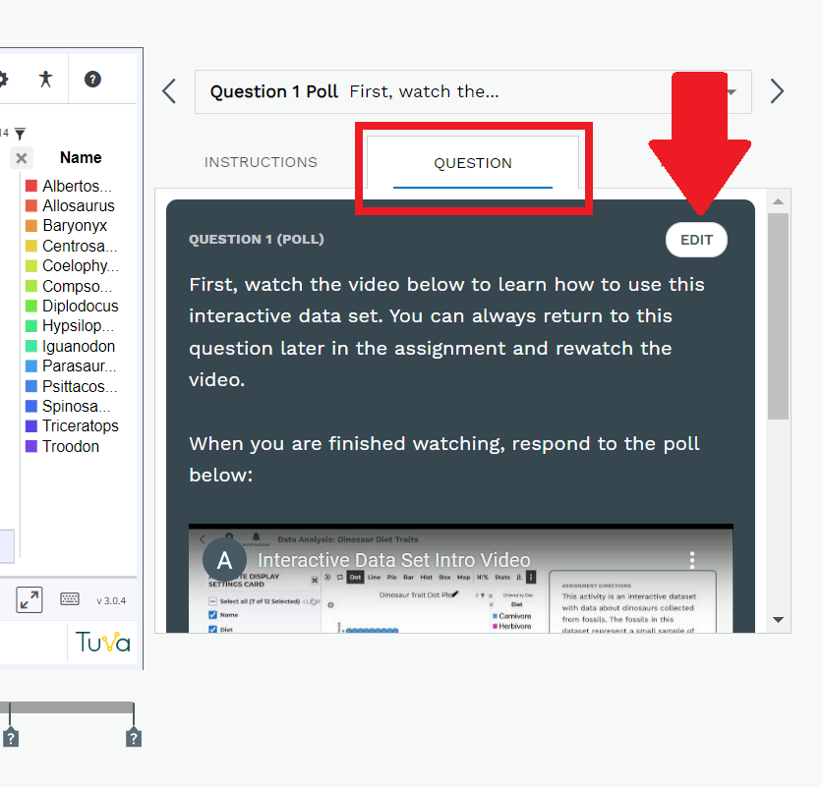
Task: Click the Iguanodon color swatch
Action: tap(31, 347)
